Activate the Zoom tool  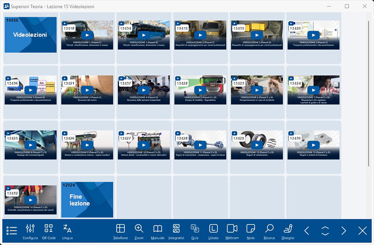click(x=139, y=231)
